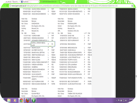137x103 pixels.
Task: Select the name YUSRON AMIN
Action: (x=36, y=36)
